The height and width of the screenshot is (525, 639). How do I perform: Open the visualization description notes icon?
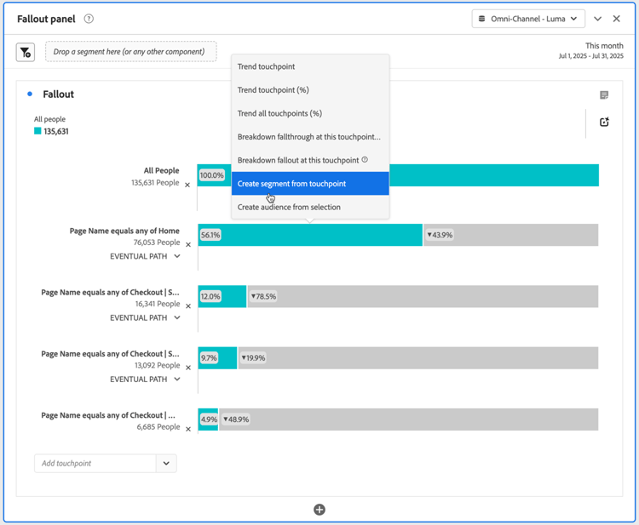(604, 94)
